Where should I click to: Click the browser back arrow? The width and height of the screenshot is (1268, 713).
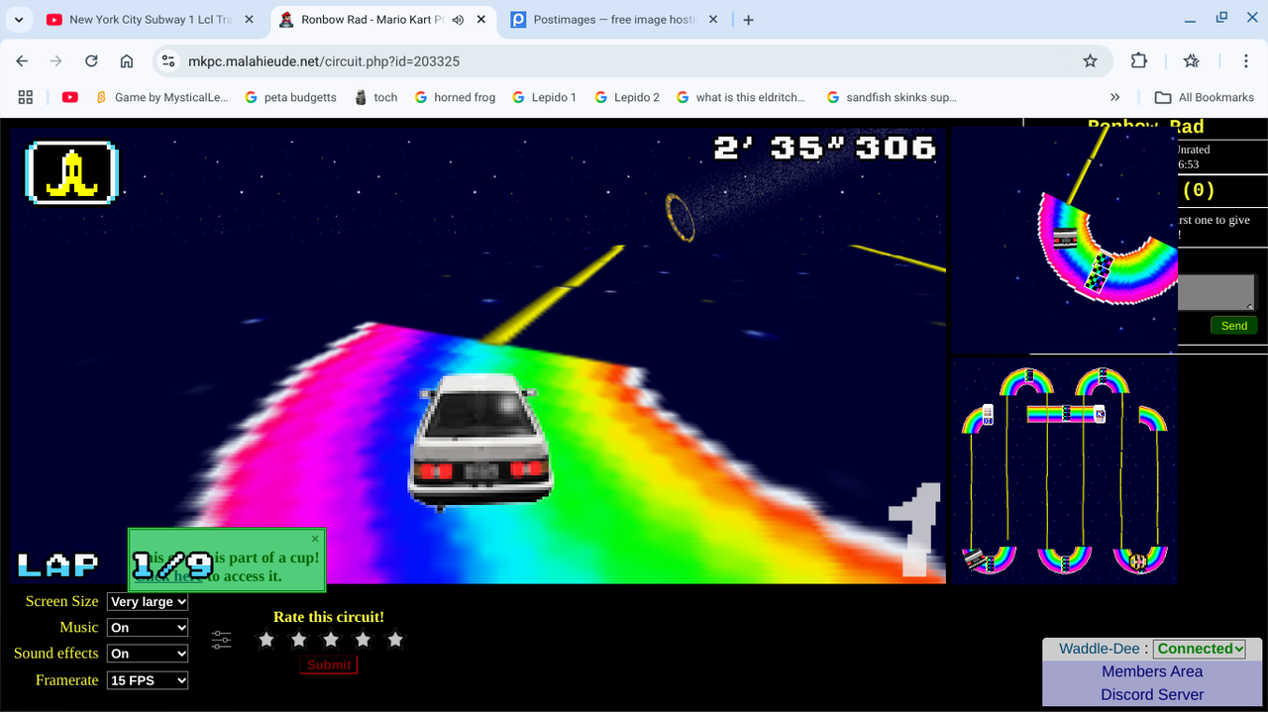[x=22, y=60]
